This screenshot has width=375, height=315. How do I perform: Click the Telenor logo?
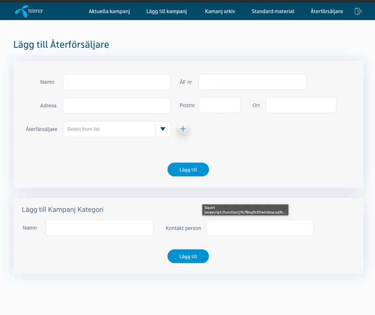point(29,11)
